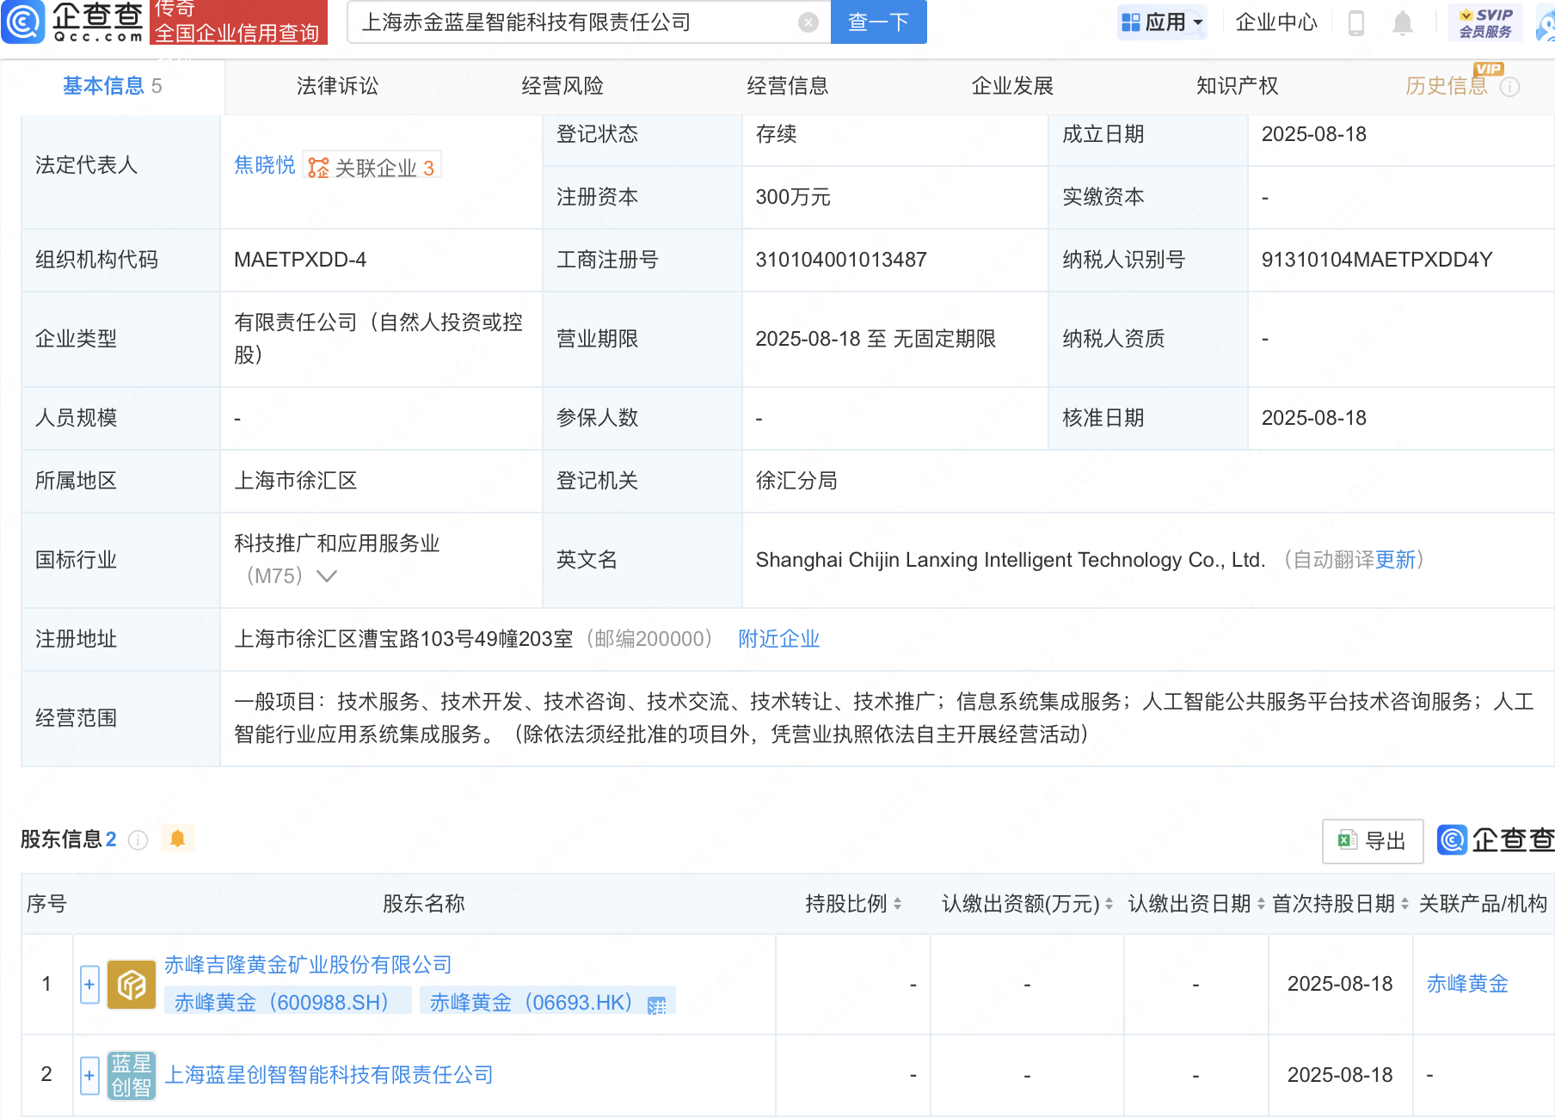Open 上海蓝星创智智能科技有限责任公司 link
This screenshot has height=1118, width=1555.
[329, 1075]
